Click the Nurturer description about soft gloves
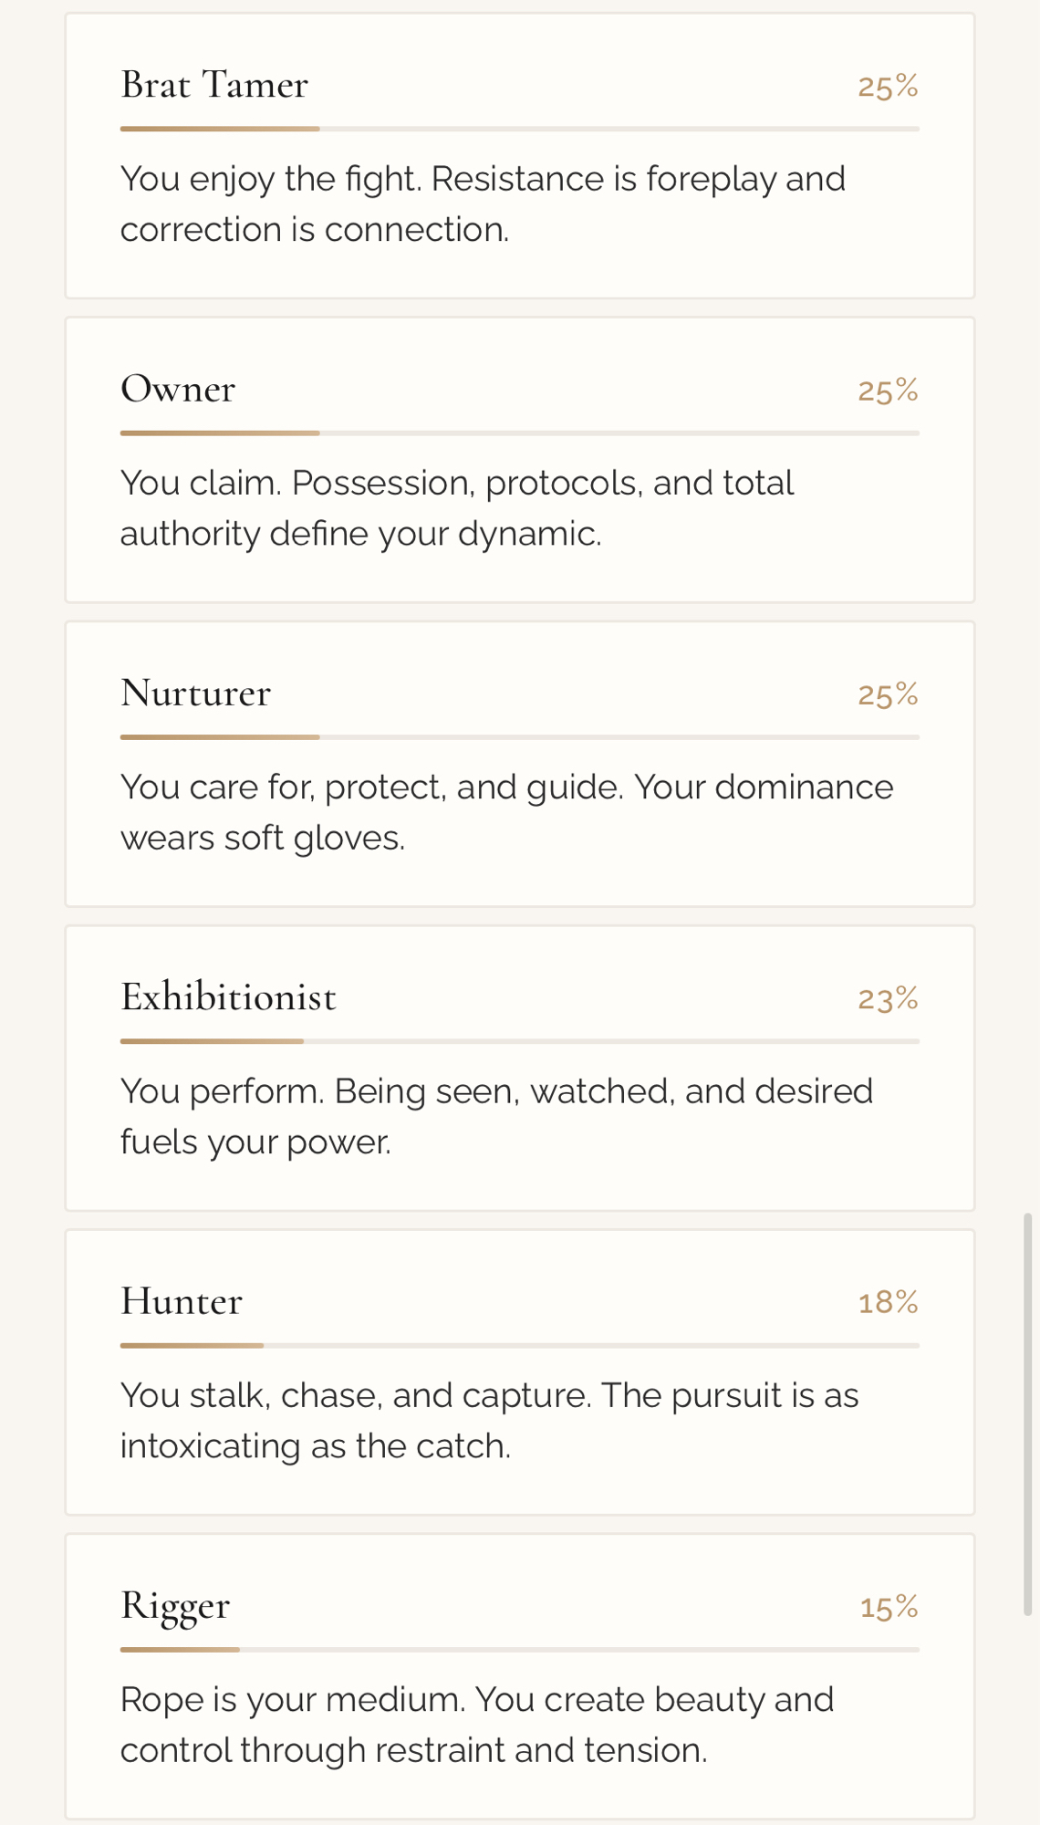This screenshot has height=1825, width=1040. [506, 812]
